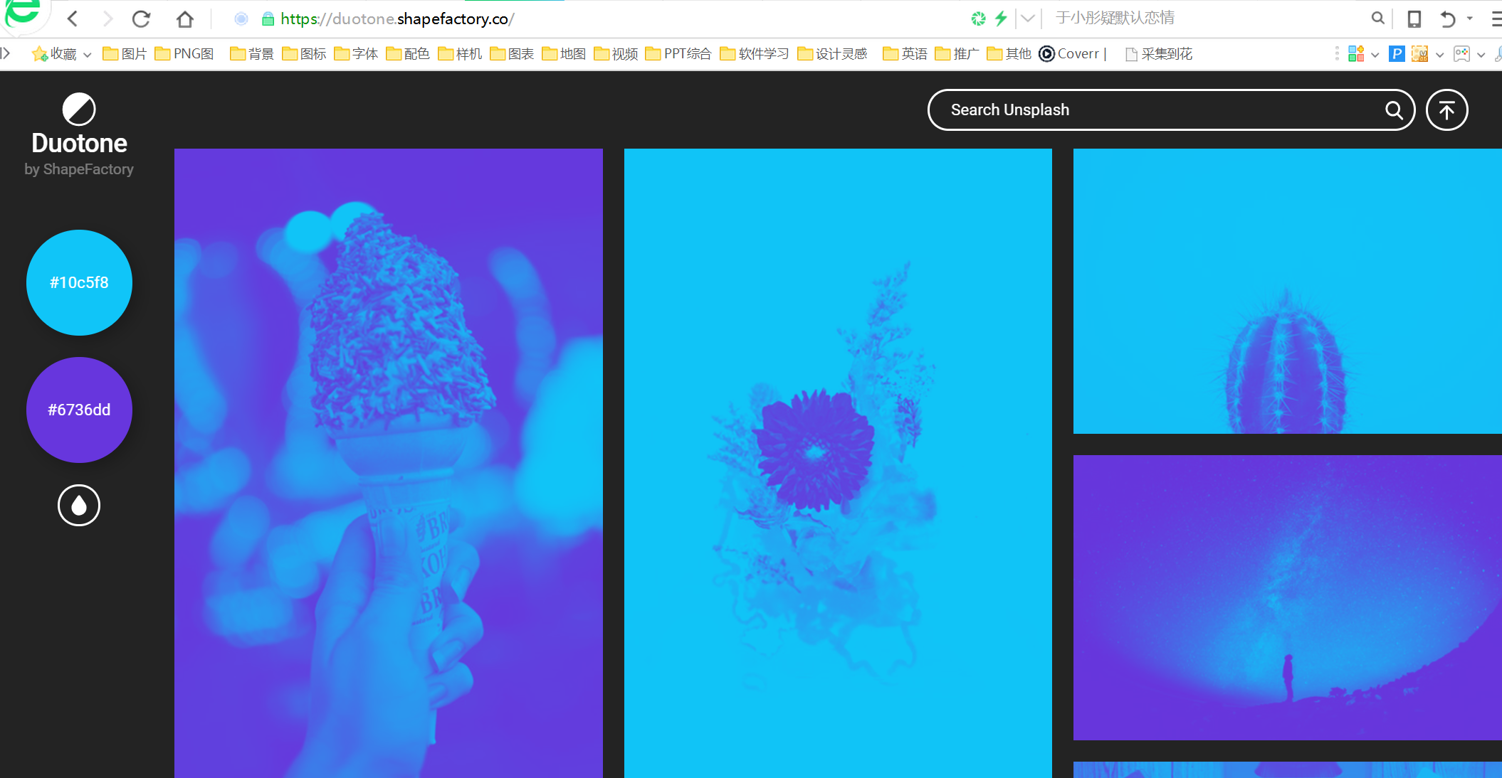Open the 配色 bookmark folder
This screenshot has width=1502, height=778.
(408, 54)
